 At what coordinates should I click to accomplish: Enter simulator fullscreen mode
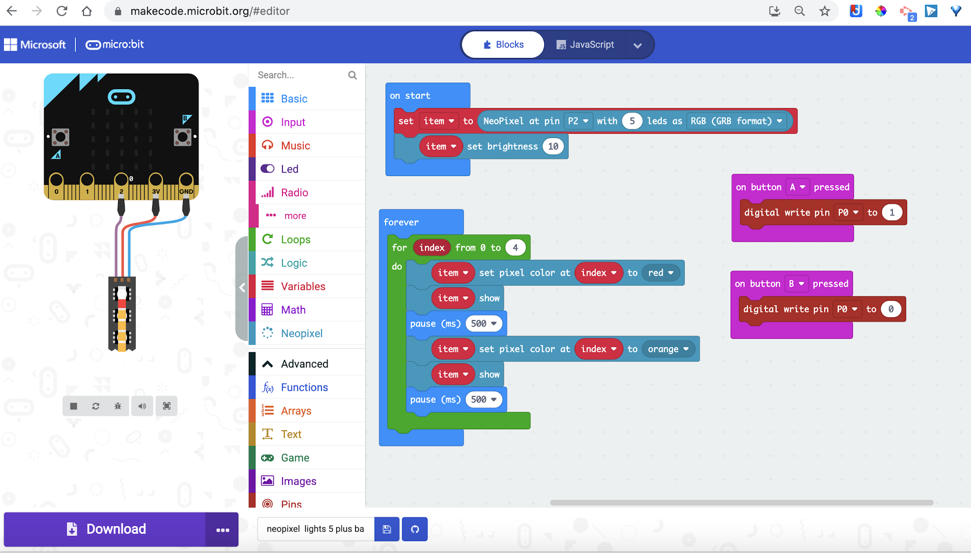[x=166, y=406]
